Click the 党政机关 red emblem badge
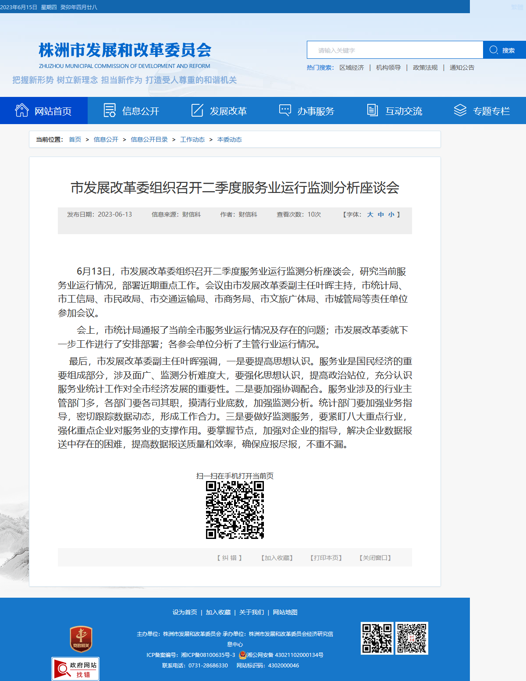 tap(81, 639)
